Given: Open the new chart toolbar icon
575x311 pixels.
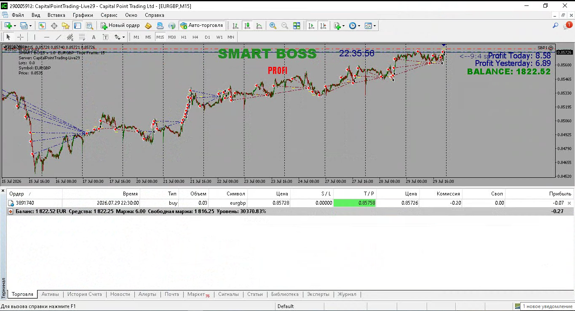Looking at the screenshot, I should 8,26.
